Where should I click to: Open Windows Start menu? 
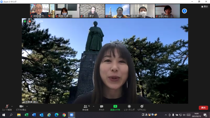[x=4, y=115]
